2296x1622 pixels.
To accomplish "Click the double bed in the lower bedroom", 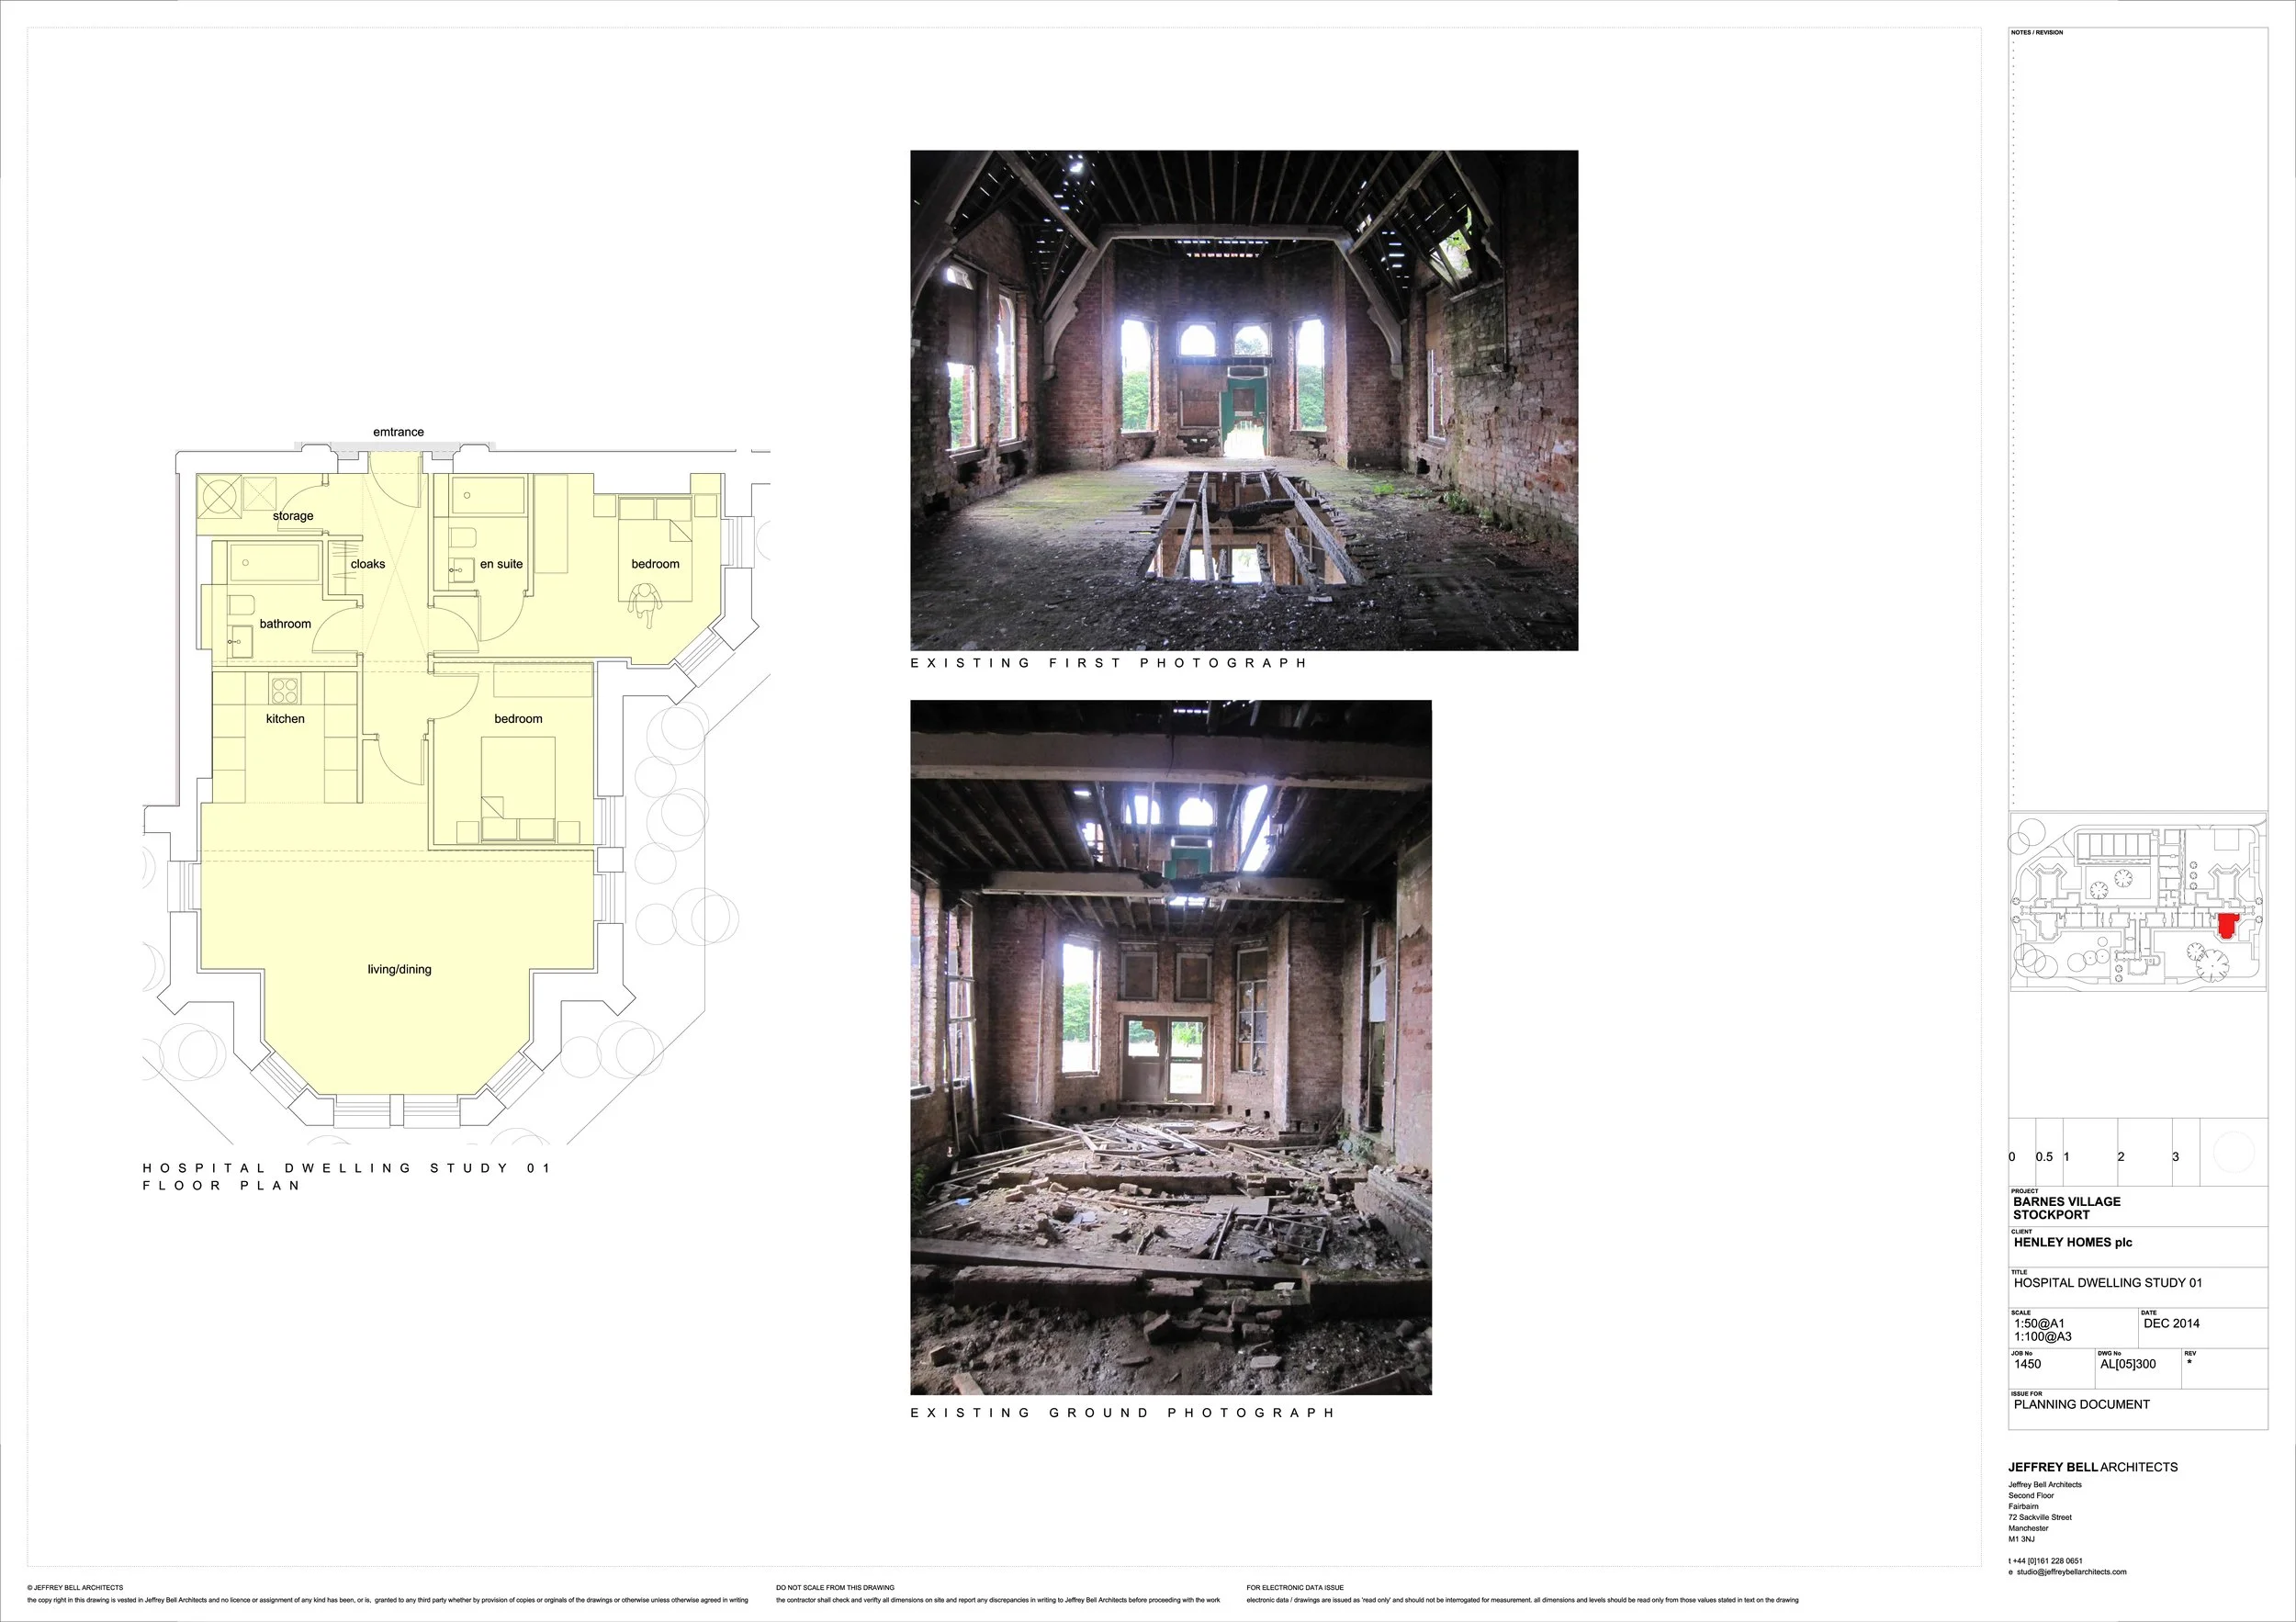I will pyautogui.click(x=519, y=788).
